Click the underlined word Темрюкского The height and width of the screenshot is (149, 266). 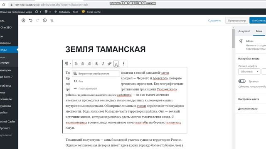click(167, 89)
